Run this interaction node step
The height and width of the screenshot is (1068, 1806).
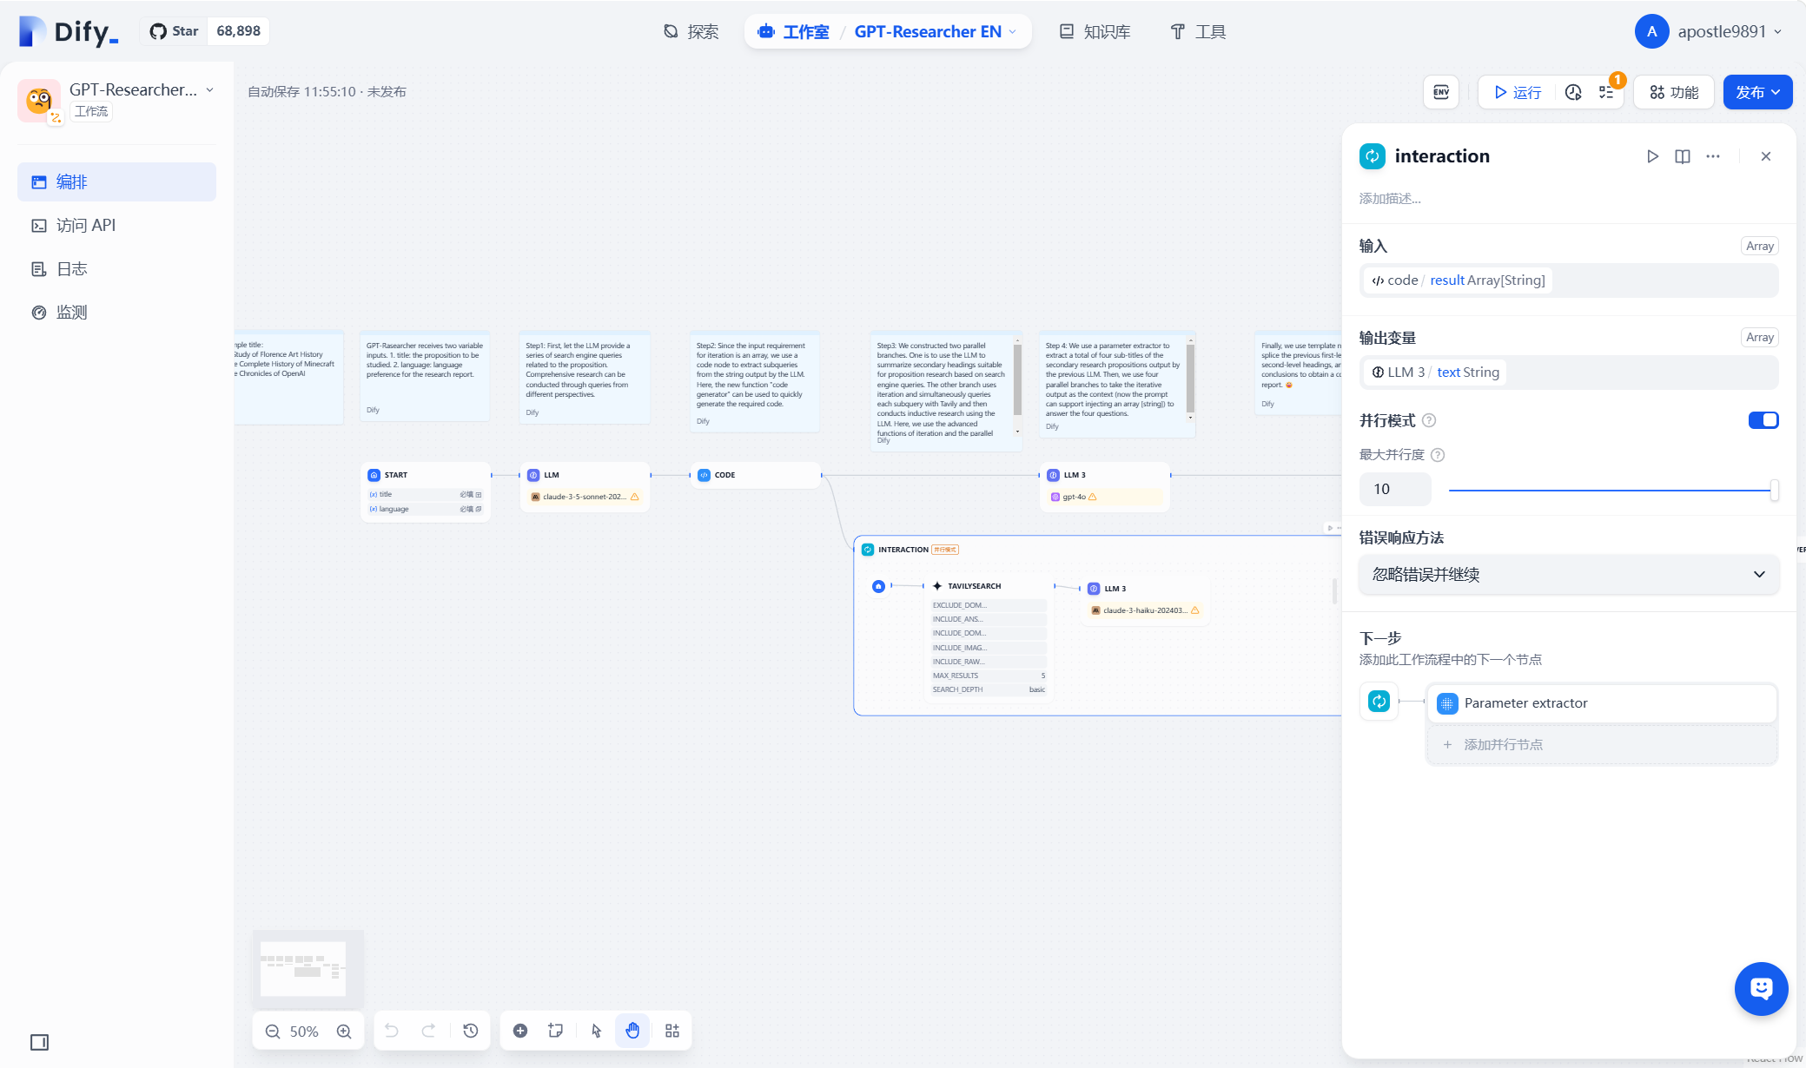(x=1652, y=156)
